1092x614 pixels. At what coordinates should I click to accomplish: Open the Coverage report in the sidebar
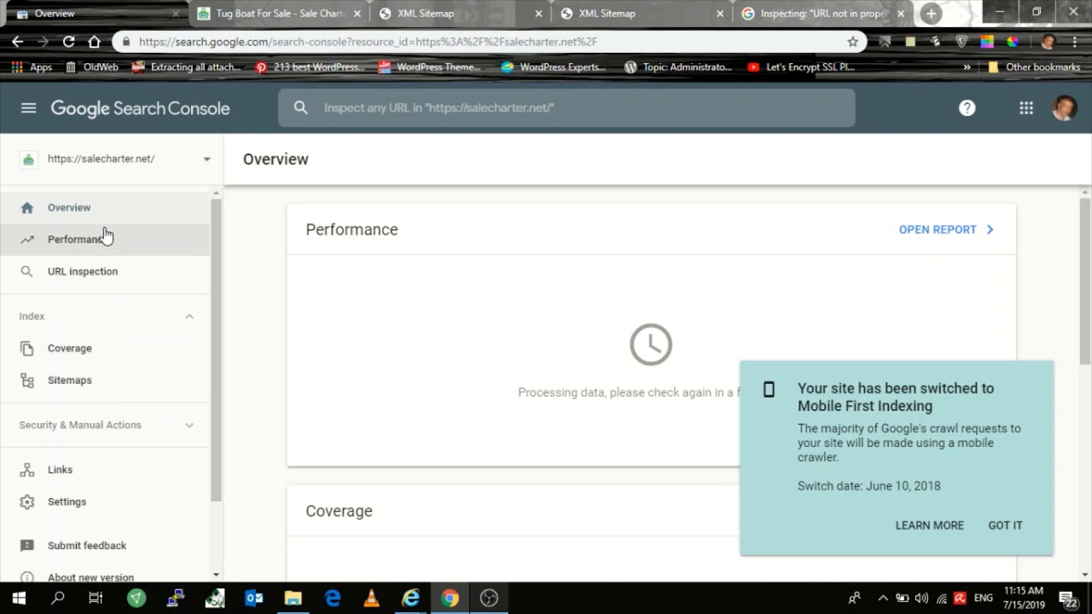coord(105,348)
